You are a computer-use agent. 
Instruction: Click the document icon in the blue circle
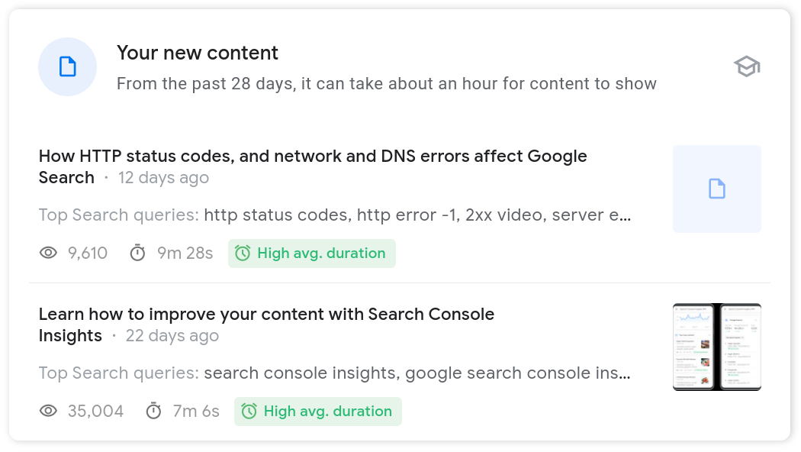[x=67, y=66]
